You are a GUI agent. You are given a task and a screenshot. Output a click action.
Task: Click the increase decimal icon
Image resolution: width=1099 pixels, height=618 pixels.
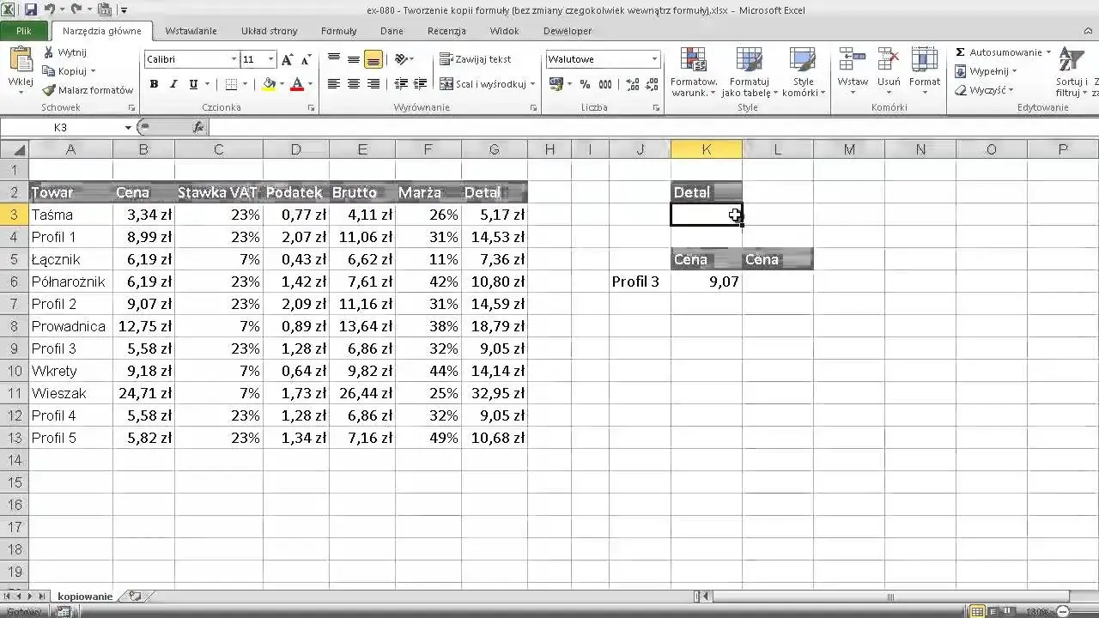click(x=633, y=84)
